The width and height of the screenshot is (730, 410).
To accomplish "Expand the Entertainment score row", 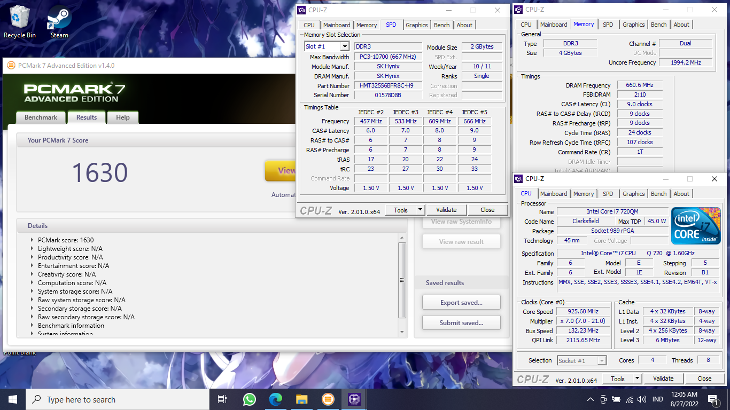I will coord(32,266).
